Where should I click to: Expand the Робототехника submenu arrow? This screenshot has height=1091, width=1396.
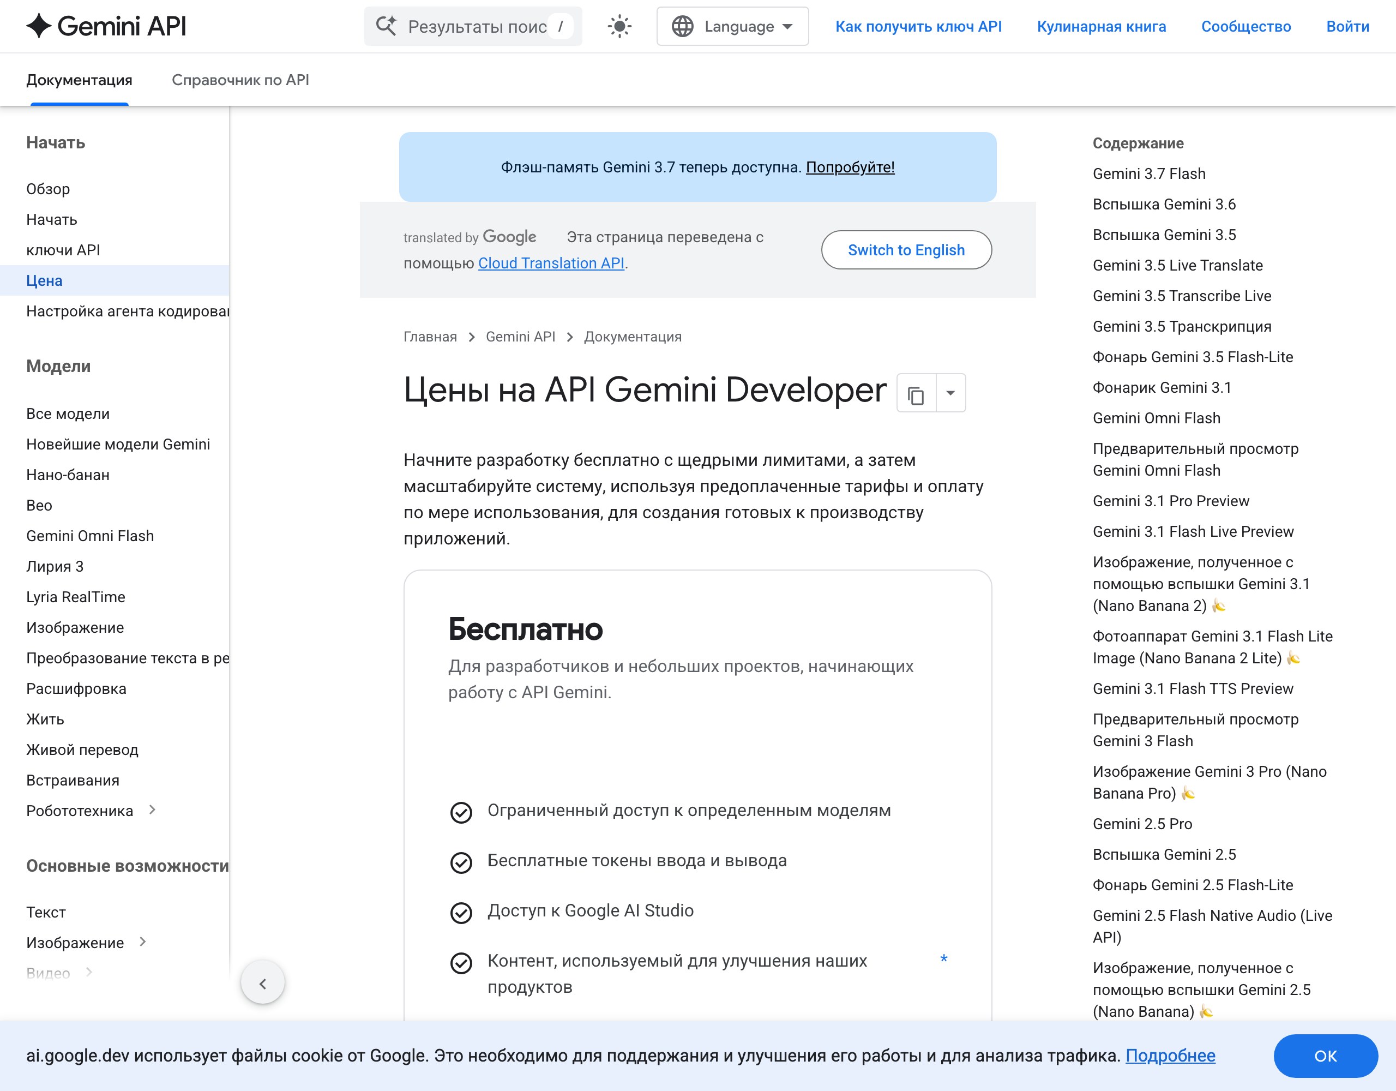[152, 810]
